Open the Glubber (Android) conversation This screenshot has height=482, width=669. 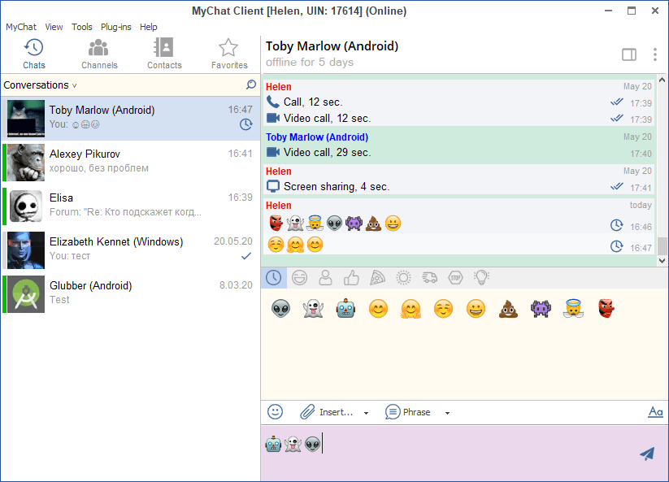(x=131, y=294)
